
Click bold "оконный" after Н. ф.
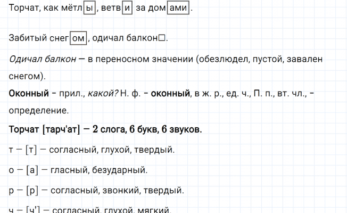[170, 94]
